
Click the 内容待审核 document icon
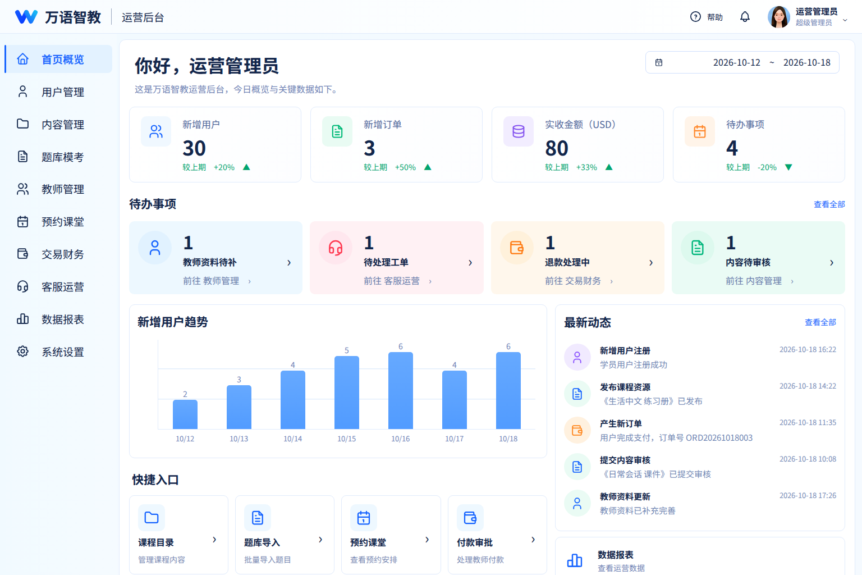[x=698, y=248]
